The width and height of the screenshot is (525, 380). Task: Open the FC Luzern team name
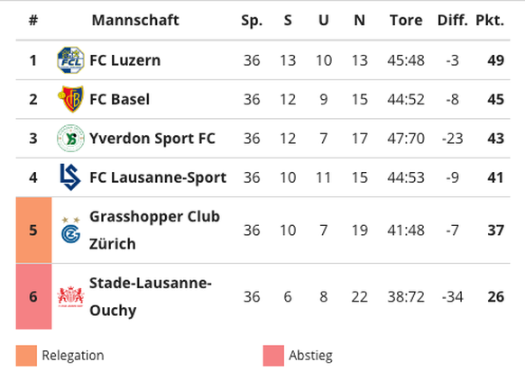(x=124, y=60)
